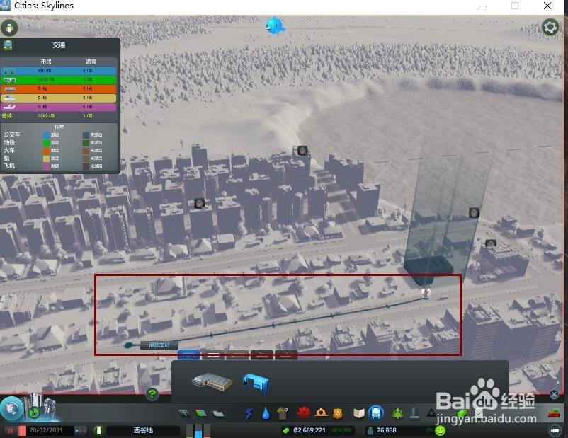
Task: Open the options gear menu
Action: click(x=550, y=27)
